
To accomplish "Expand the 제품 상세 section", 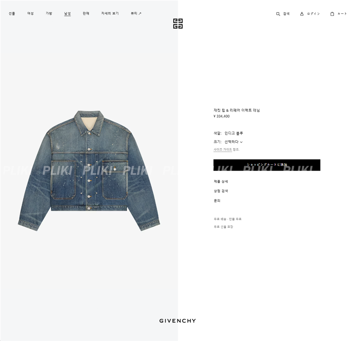I will 221,181.
